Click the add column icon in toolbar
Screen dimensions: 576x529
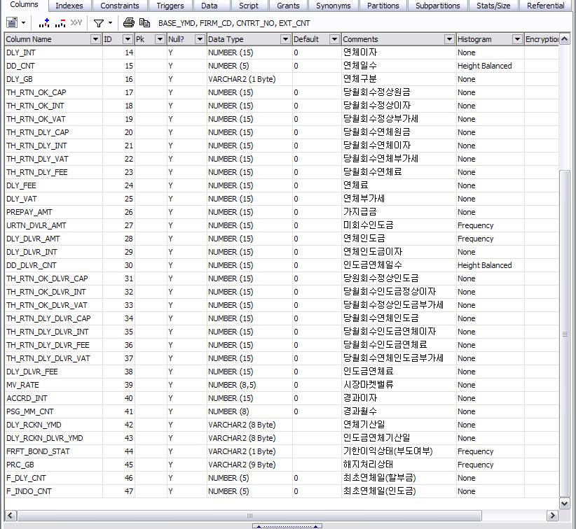tap(44, 23)
